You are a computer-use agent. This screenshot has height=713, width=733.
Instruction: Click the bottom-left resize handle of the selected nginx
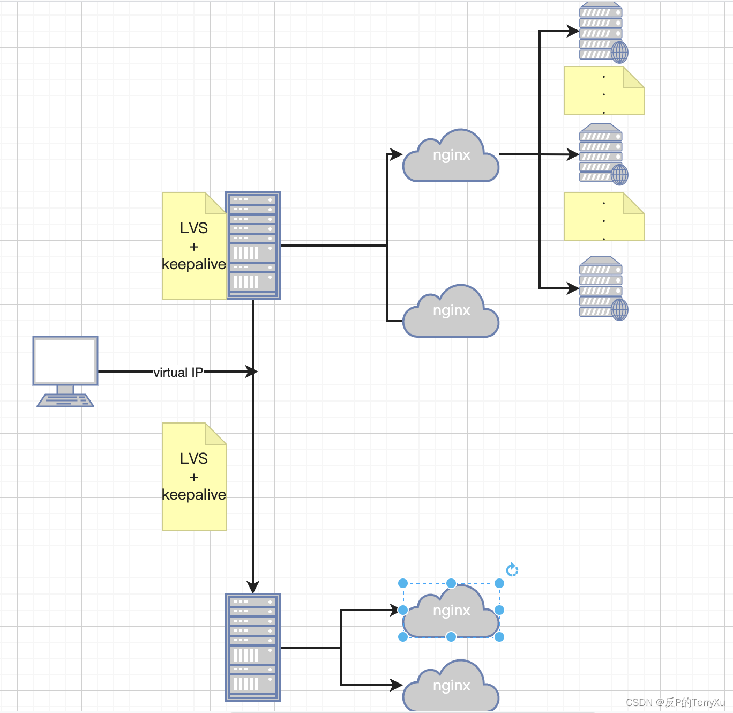pos(403,637)
